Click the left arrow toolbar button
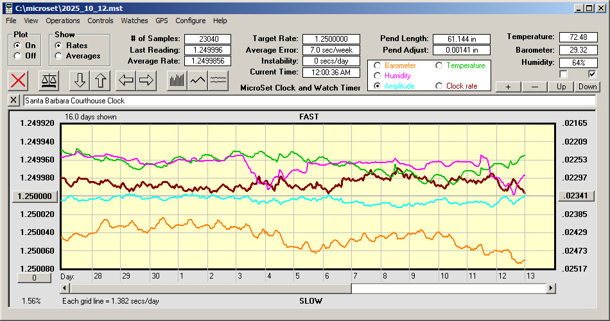 coord(126,80)
